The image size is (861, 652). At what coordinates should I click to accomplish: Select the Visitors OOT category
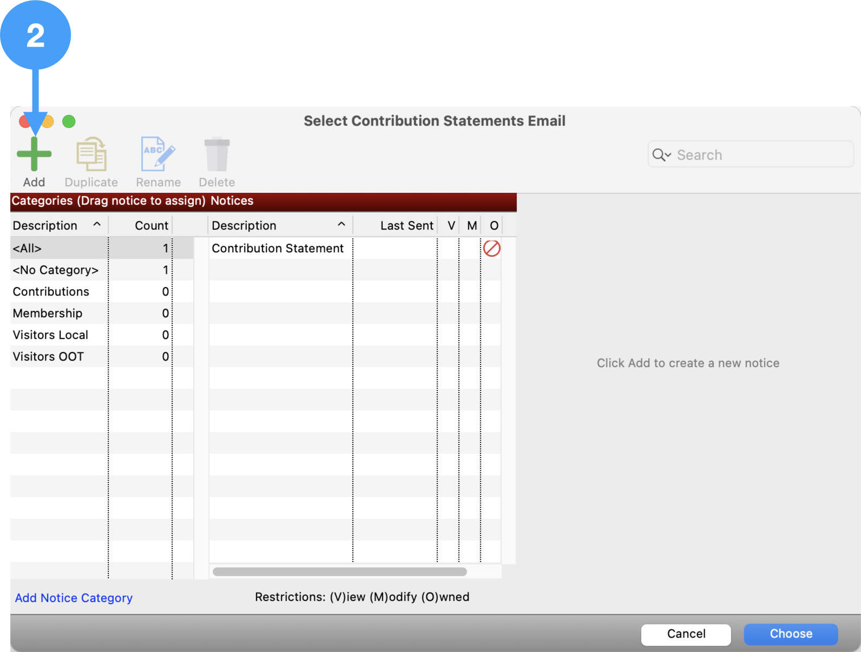tap(102, 356)
